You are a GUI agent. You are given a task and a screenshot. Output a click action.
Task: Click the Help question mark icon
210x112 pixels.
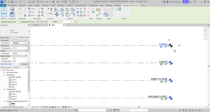[195, 2]
